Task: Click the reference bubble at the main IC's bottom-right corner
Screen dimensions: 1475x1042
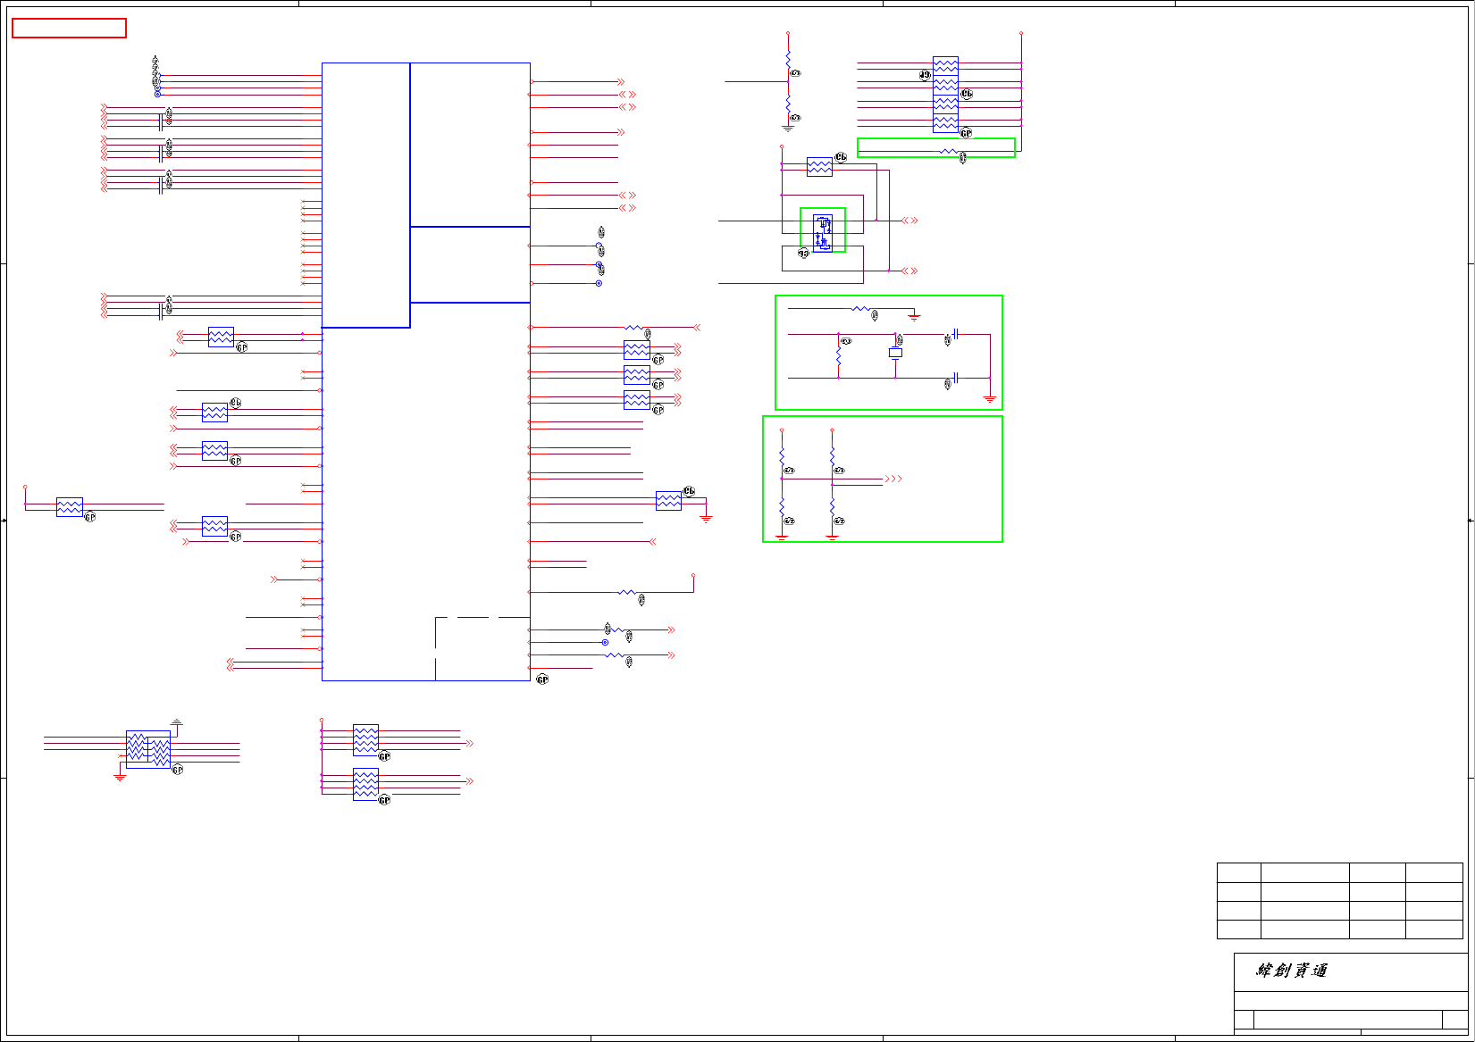Action: [x=542, y=680]
